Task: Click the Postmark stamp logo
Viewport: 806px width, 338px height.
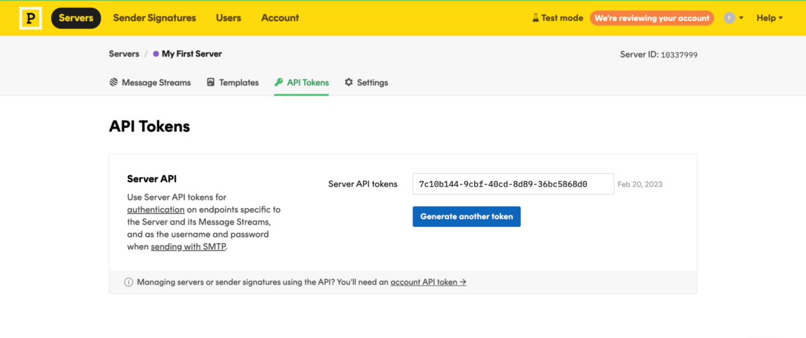Action: tap(30, 18)
